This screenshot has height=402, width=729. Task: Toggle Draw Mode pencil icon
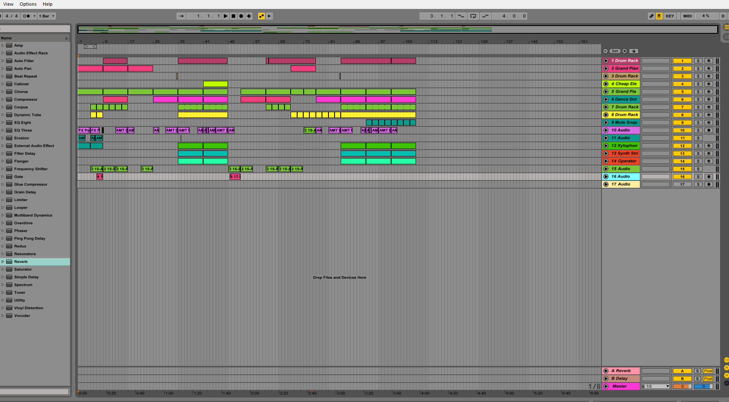[x=651, y=16]
